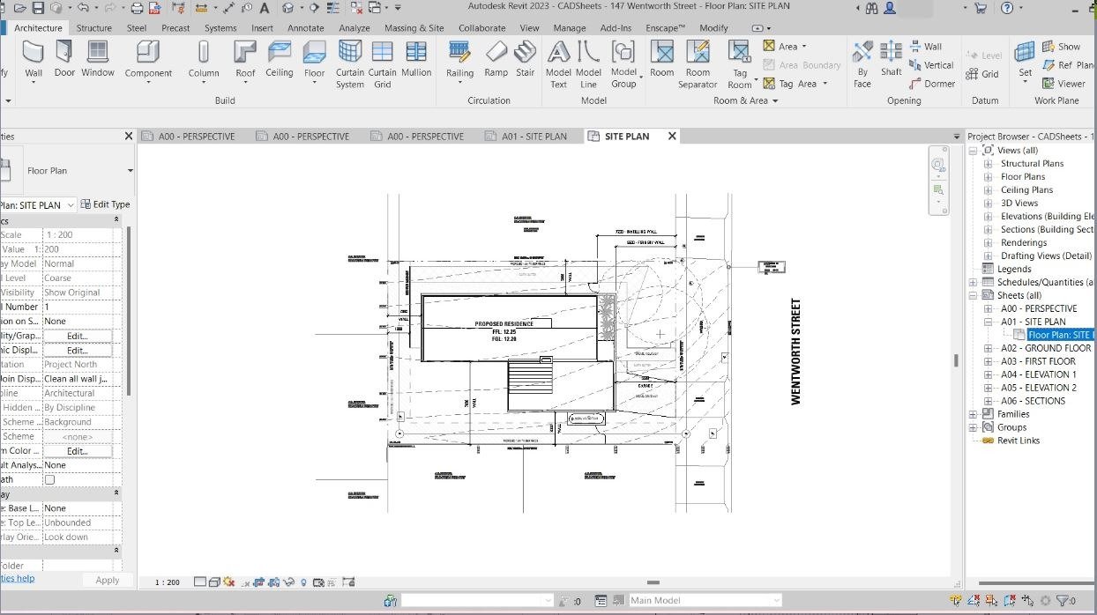The width and height of the screenshot is (1097, 615).
Task: Select the Room tool
Action: [x=662, y=59]
